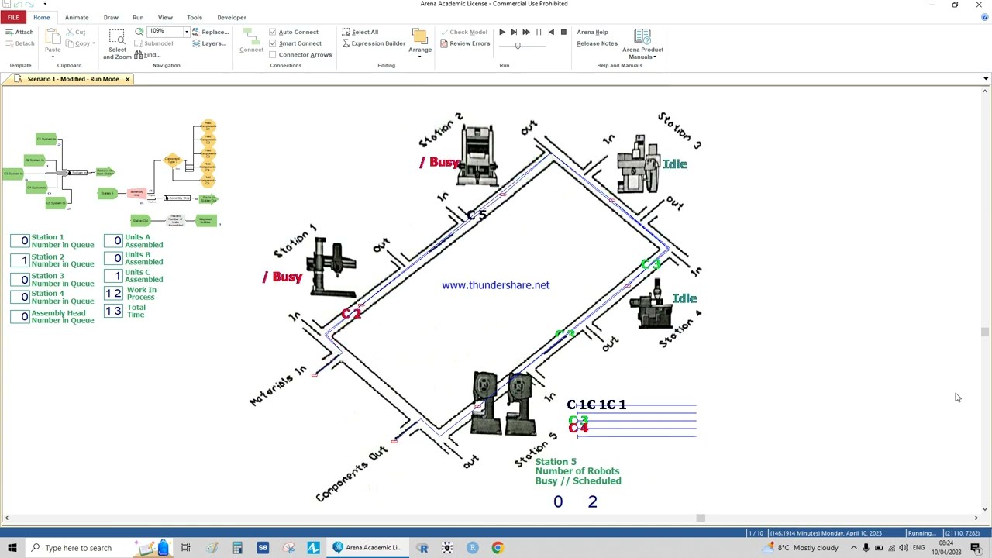Expand the zoom level dropdown arrow
The width and height of the screenshot is (992, 558).
186,32
